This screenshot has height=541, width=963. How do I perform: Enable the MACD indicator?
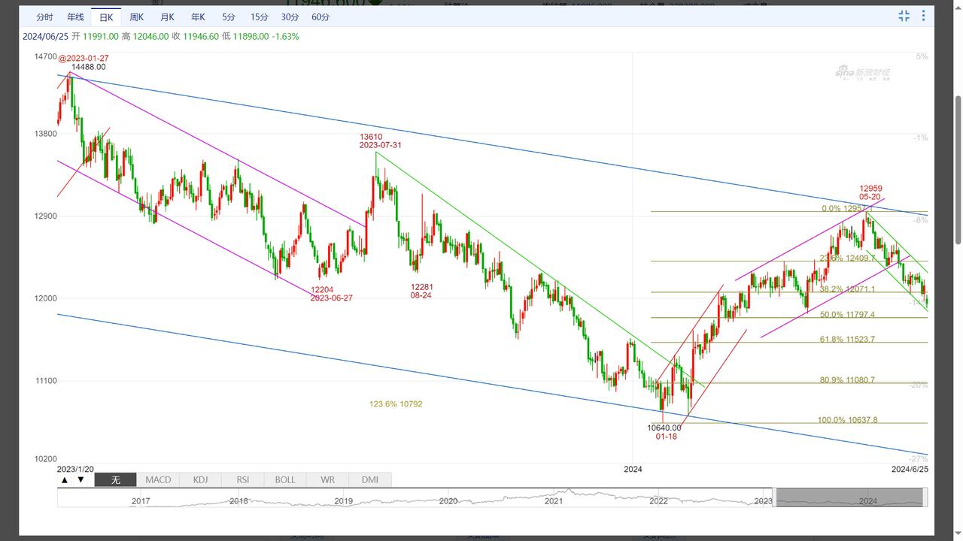coord(158,479)
